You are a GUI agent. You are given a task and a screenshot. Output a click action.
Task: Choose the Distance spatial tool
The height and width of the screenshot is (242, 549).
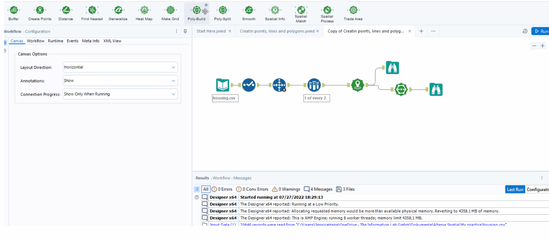66,13
